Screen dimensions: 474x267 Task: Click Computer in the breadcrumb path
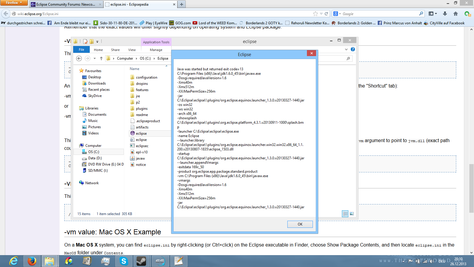tap(125, 58)
